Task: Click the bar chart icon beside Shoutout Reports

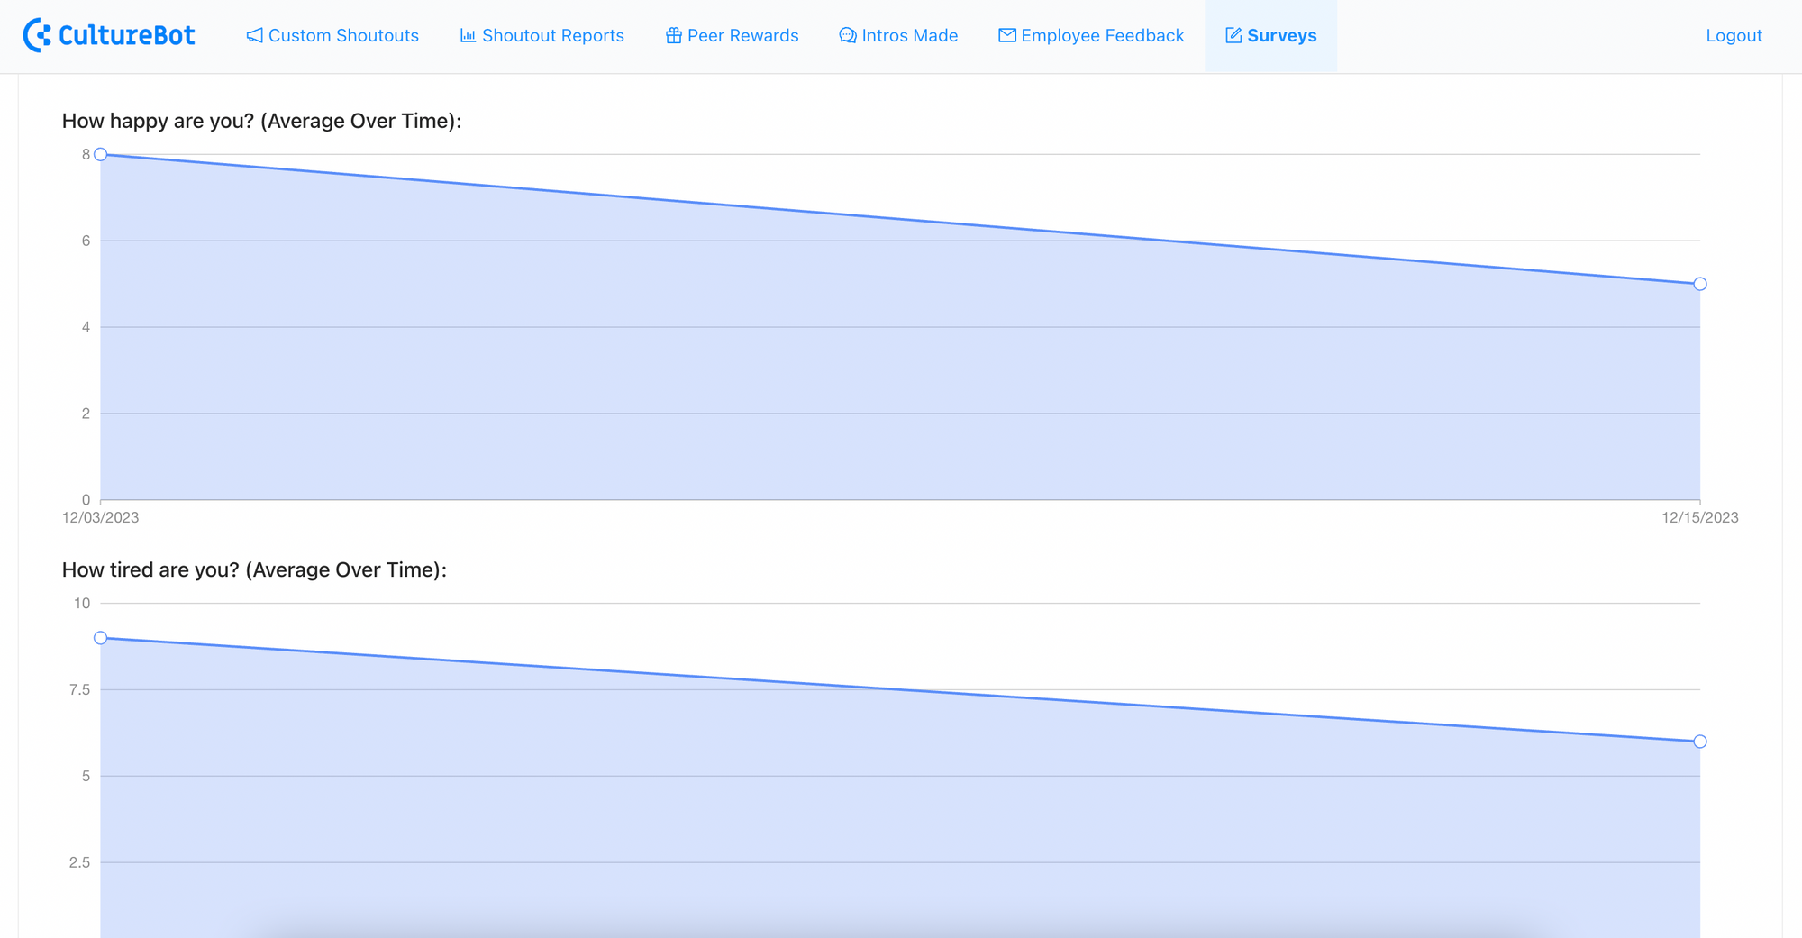Action: 468,35
